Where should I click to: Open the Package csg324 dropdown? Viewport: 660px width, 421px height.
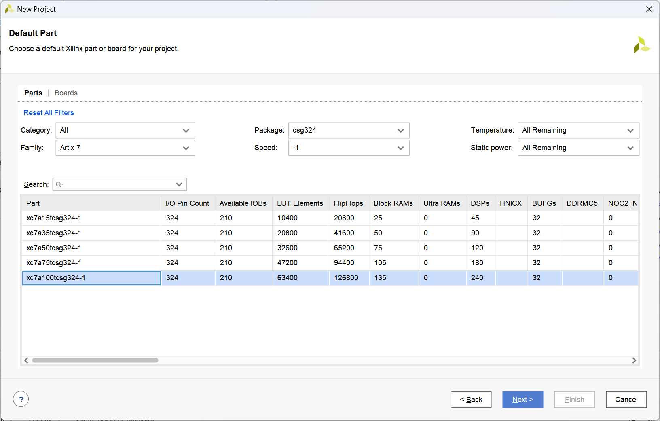(x=349, y=131)
